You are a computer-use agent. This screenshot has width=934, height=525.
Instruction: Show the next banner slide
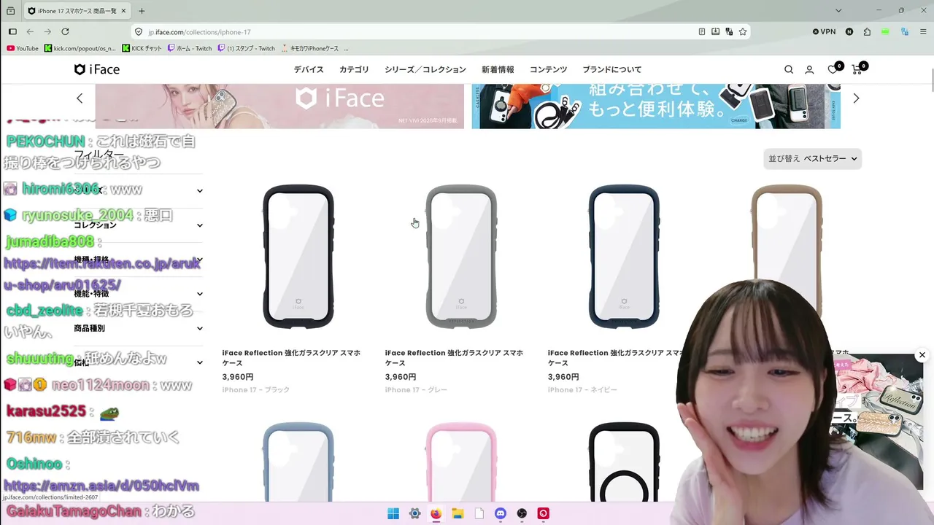point(856,98)
